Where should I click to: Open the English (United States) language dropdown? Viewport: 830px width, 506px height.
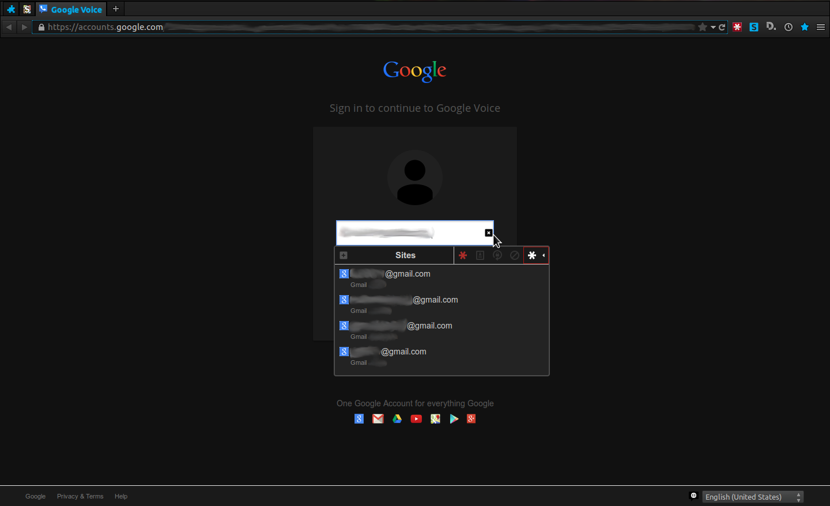753,497
